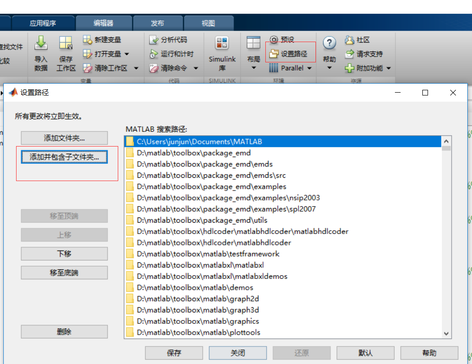Click the Import Data (导入数据) icon

coord(41,43)
